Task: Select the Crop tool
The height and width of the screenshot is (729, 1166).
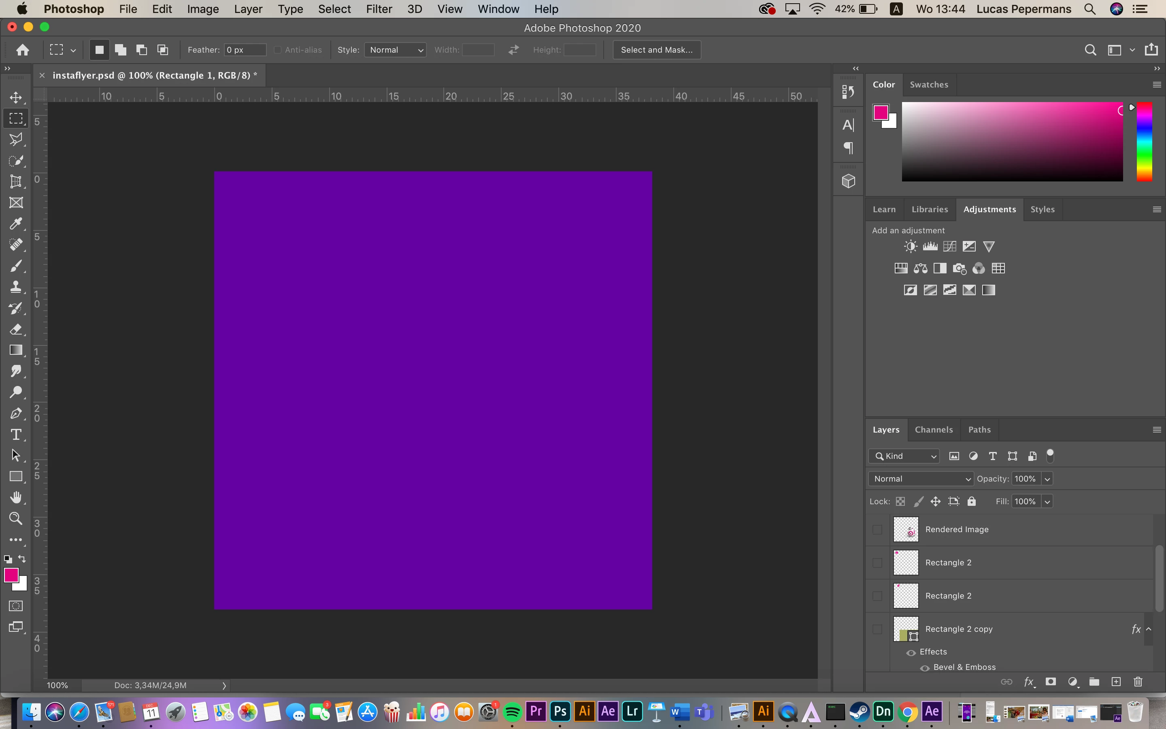Action: click(x=16, y=182)
